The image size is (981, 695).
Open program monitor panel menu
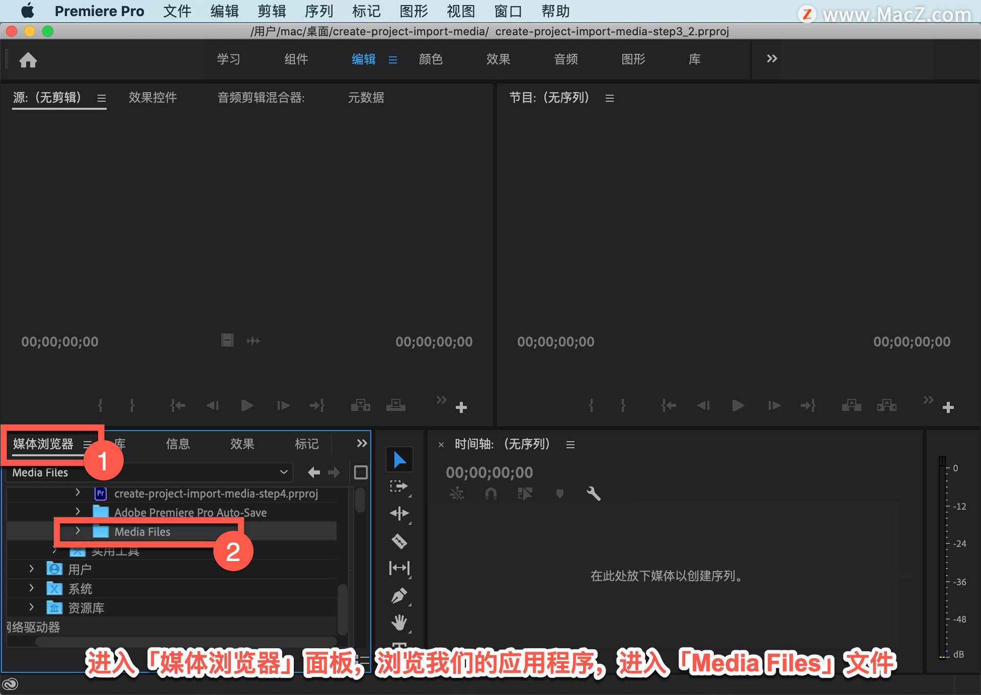tap(610, 98)
